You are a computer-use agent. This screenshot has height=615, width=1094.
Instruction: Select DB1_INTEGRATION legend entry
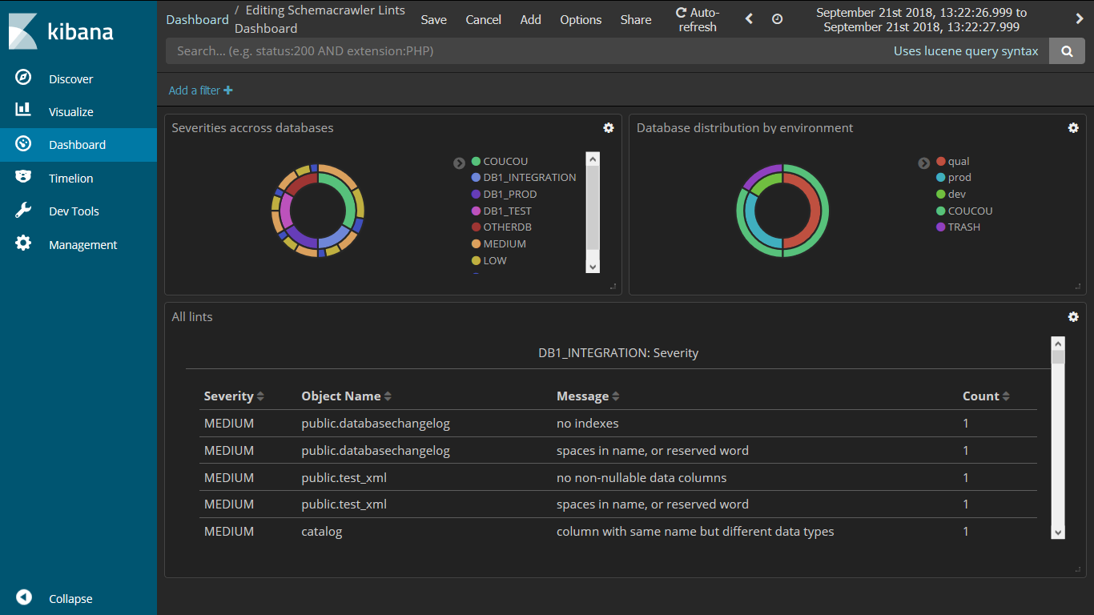(529, 178)
